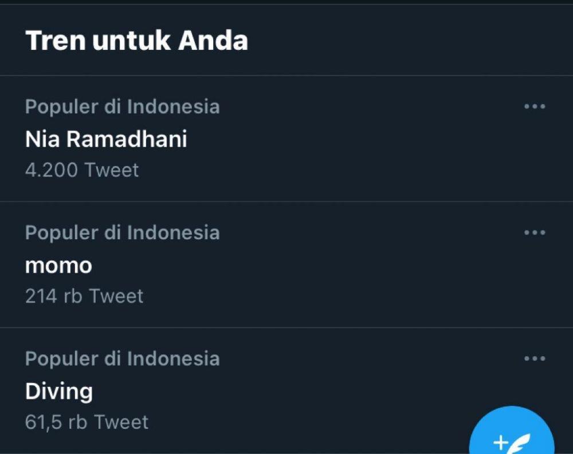
Task: Open more options for momo trend
Action: pyautogui.click(x=535, y=232)
